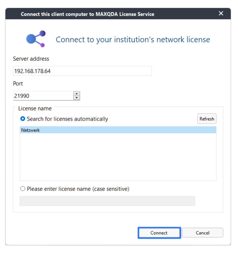The height and width of the screenshot is (253, 238).
Task: Click the "Server address" label
Action: [31, 59]
